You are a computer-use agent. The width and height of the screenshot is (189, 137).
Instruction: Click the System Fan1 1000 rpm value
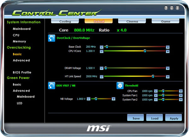click(x=147, y=96)
